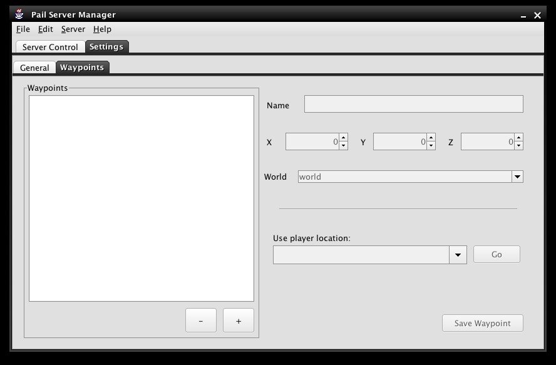Image resolution: width=556 pixels, height=365 pixels.
Task: Open the Use player location dropdown
Action: click(x=458, y=255)
